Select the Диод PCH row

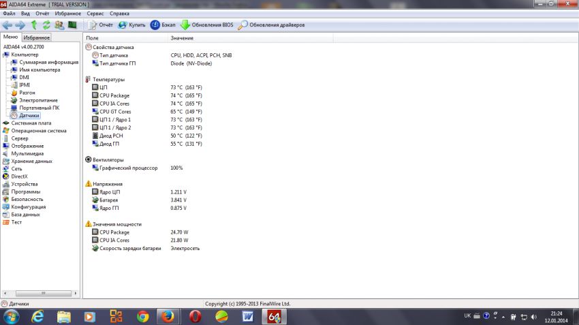click(x=147, y=136)
